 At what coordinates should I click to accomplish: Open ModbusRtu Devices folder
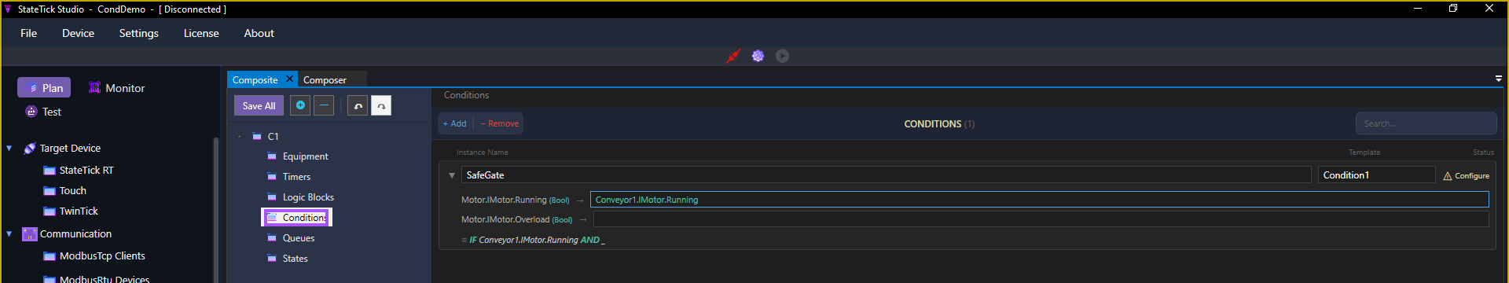(97, 278)
